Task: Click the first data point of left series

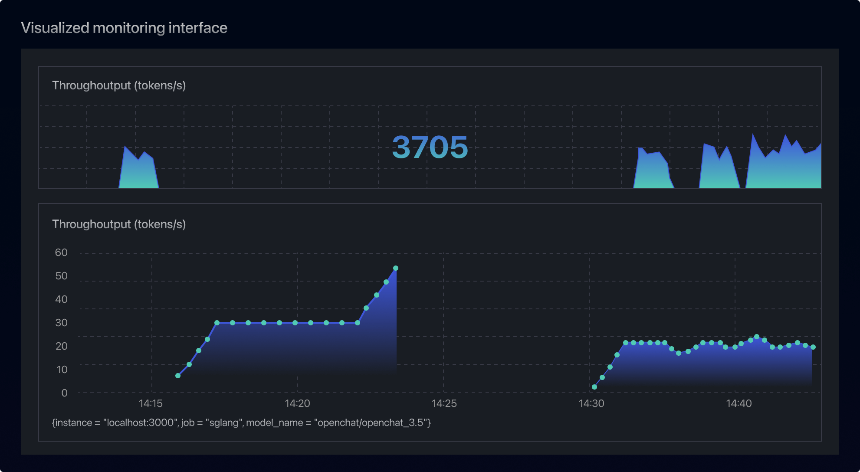Action: 178,376
